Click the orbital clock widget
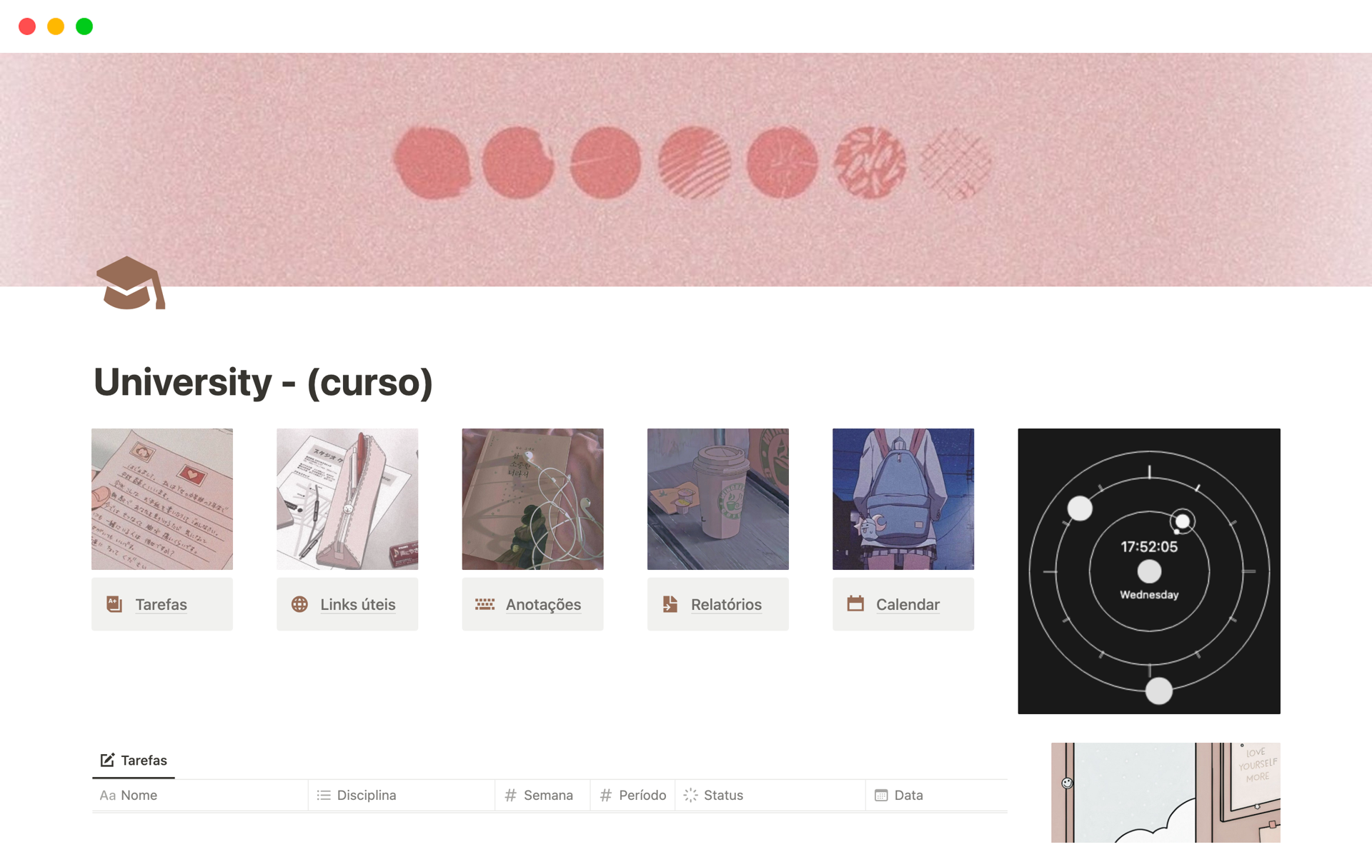Image resolution: width=1372 pixels, height=857 pixels. [x=1149, y=571]
